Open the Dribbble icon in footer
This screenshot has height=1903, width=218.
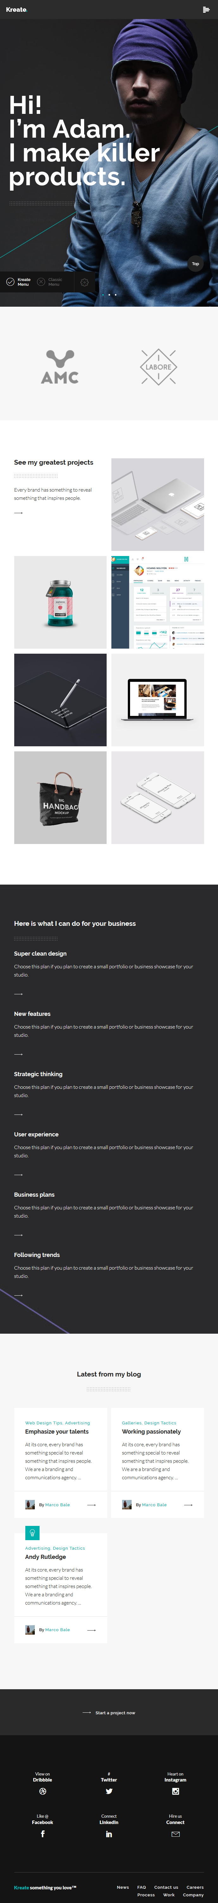point(43,1791)
